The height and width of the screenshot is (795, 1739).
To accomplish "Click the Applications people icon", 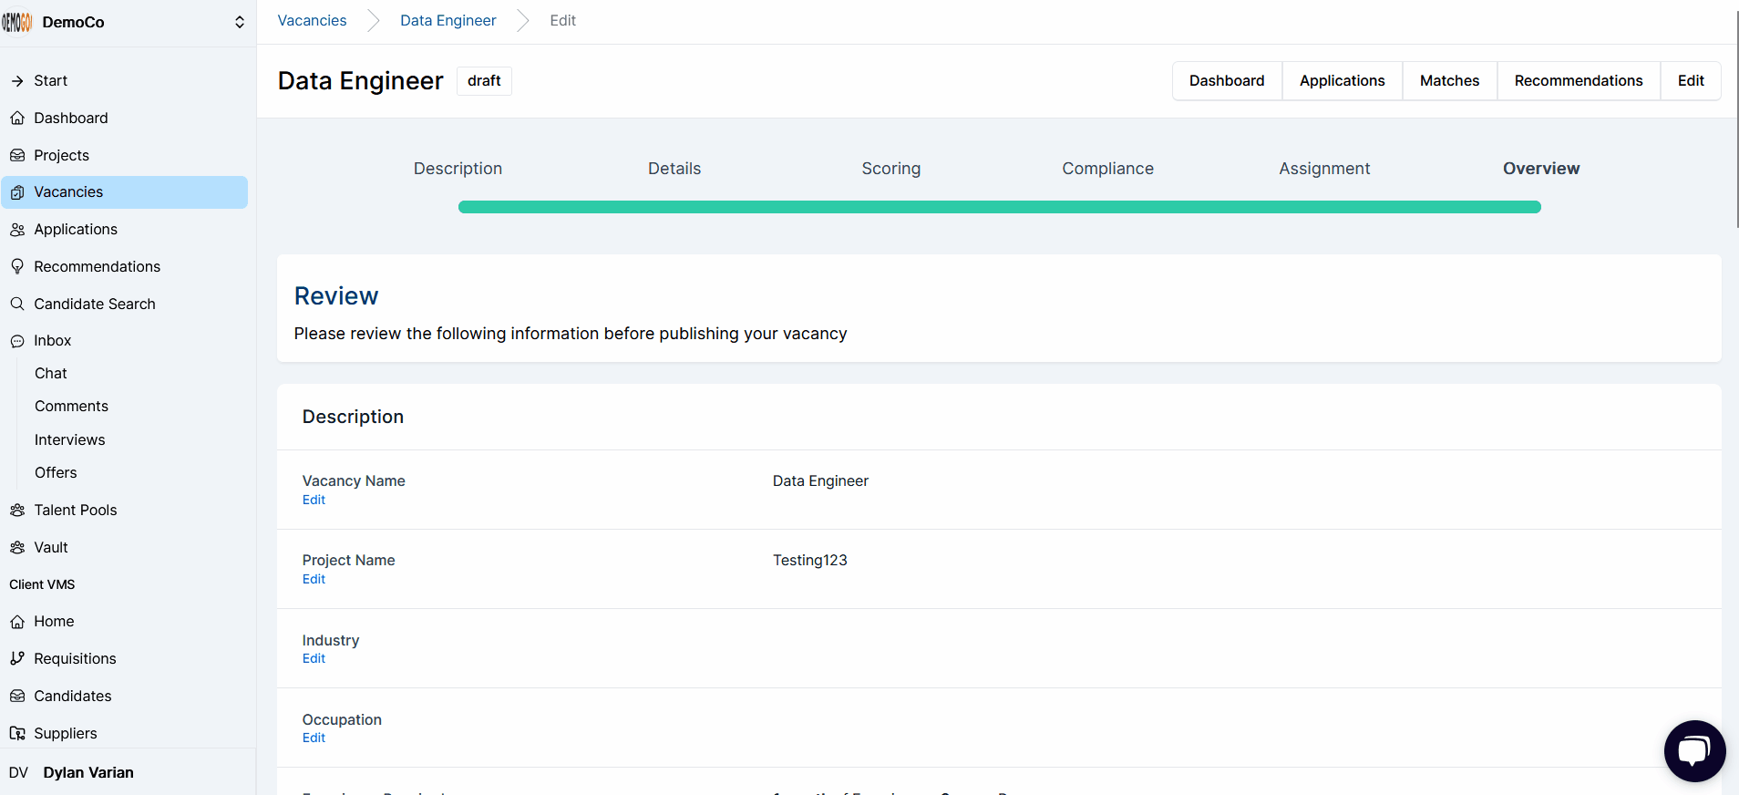I will pyautogui.click(x=17, y=230).
